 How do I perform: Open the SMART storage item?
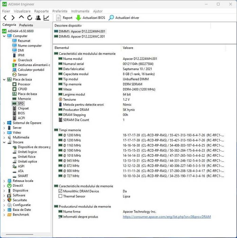tap(20, 176)
